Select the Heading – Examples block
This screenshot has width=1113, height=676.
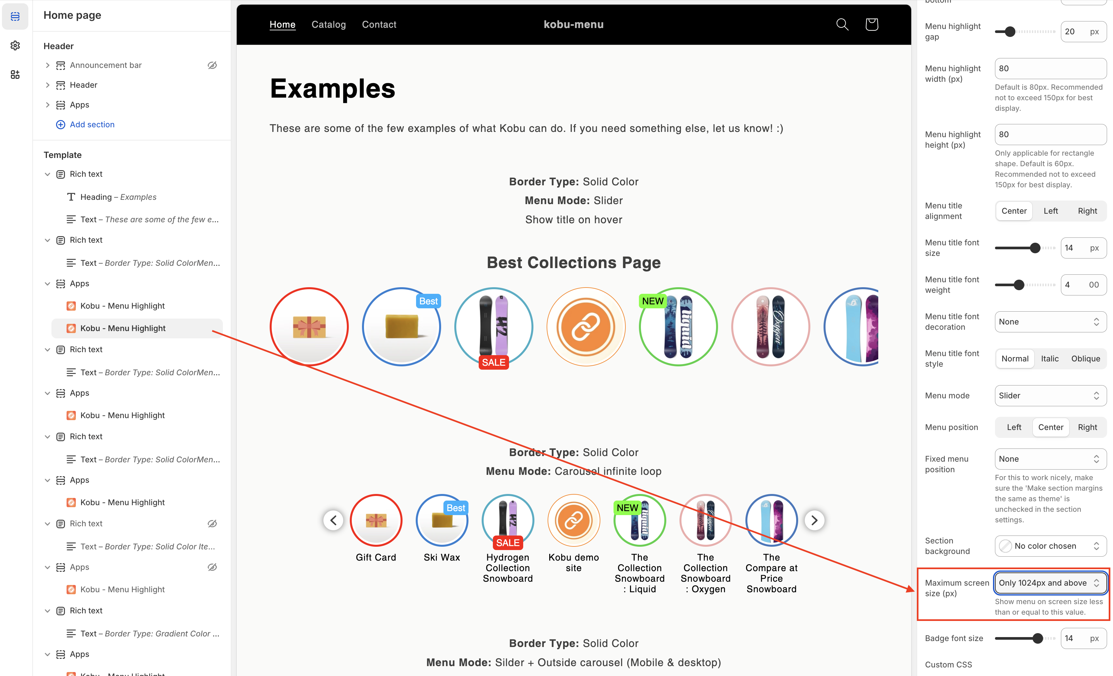click(118, 197)
